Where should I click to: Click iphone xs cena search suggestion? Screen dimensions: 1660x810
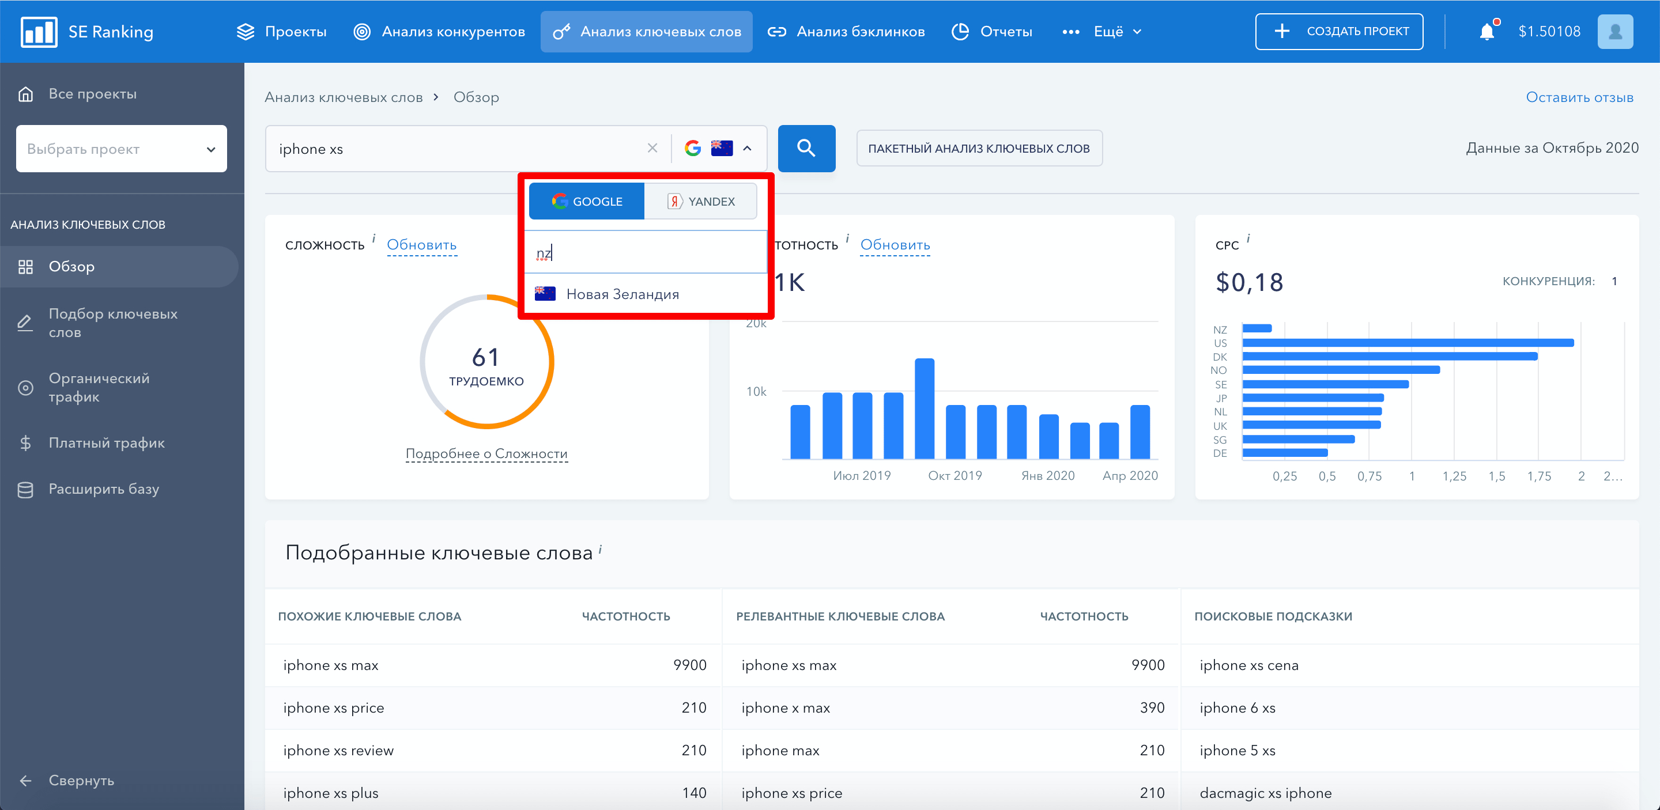[1248, 665]
